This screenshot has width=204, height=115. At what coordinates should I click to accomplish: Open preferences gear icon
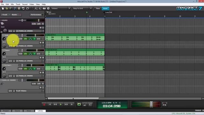48,9
